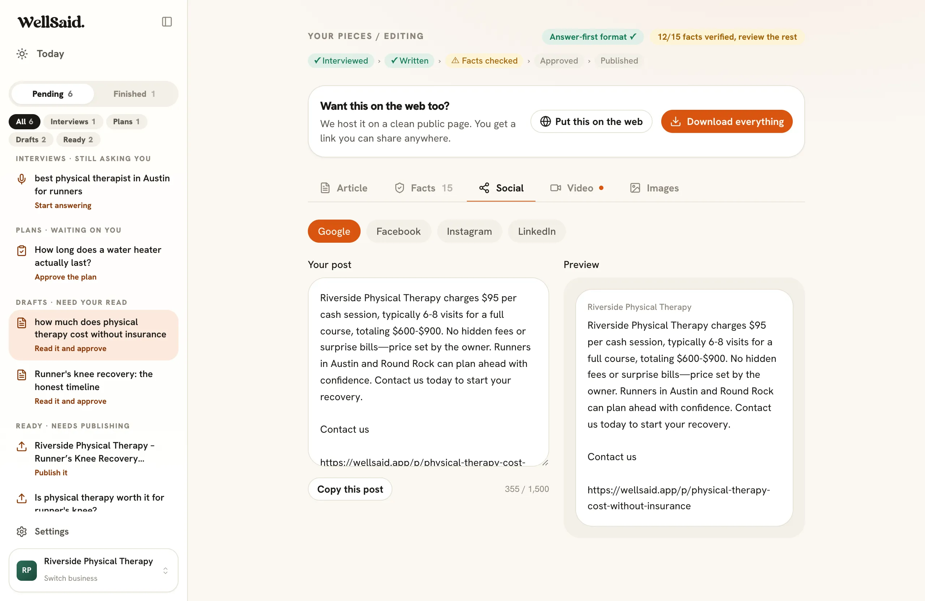
Task: Expand the Switch business selector arrows
Action: pyautogui.click(x=165, y=570)
